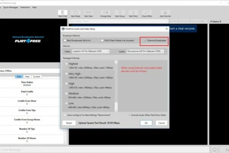Open the Quick Messages menu

coord(11,7)
